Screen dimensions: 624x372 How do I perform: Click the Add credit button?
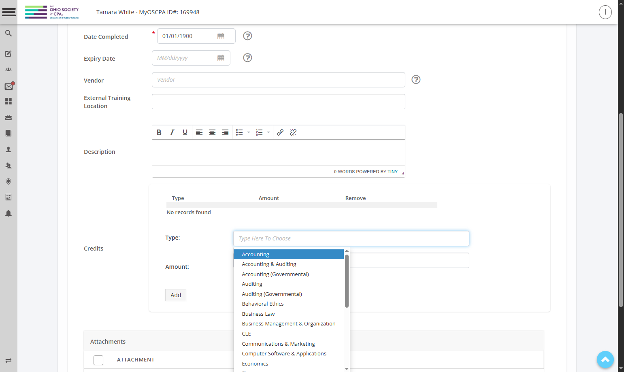tap(176, 295)
